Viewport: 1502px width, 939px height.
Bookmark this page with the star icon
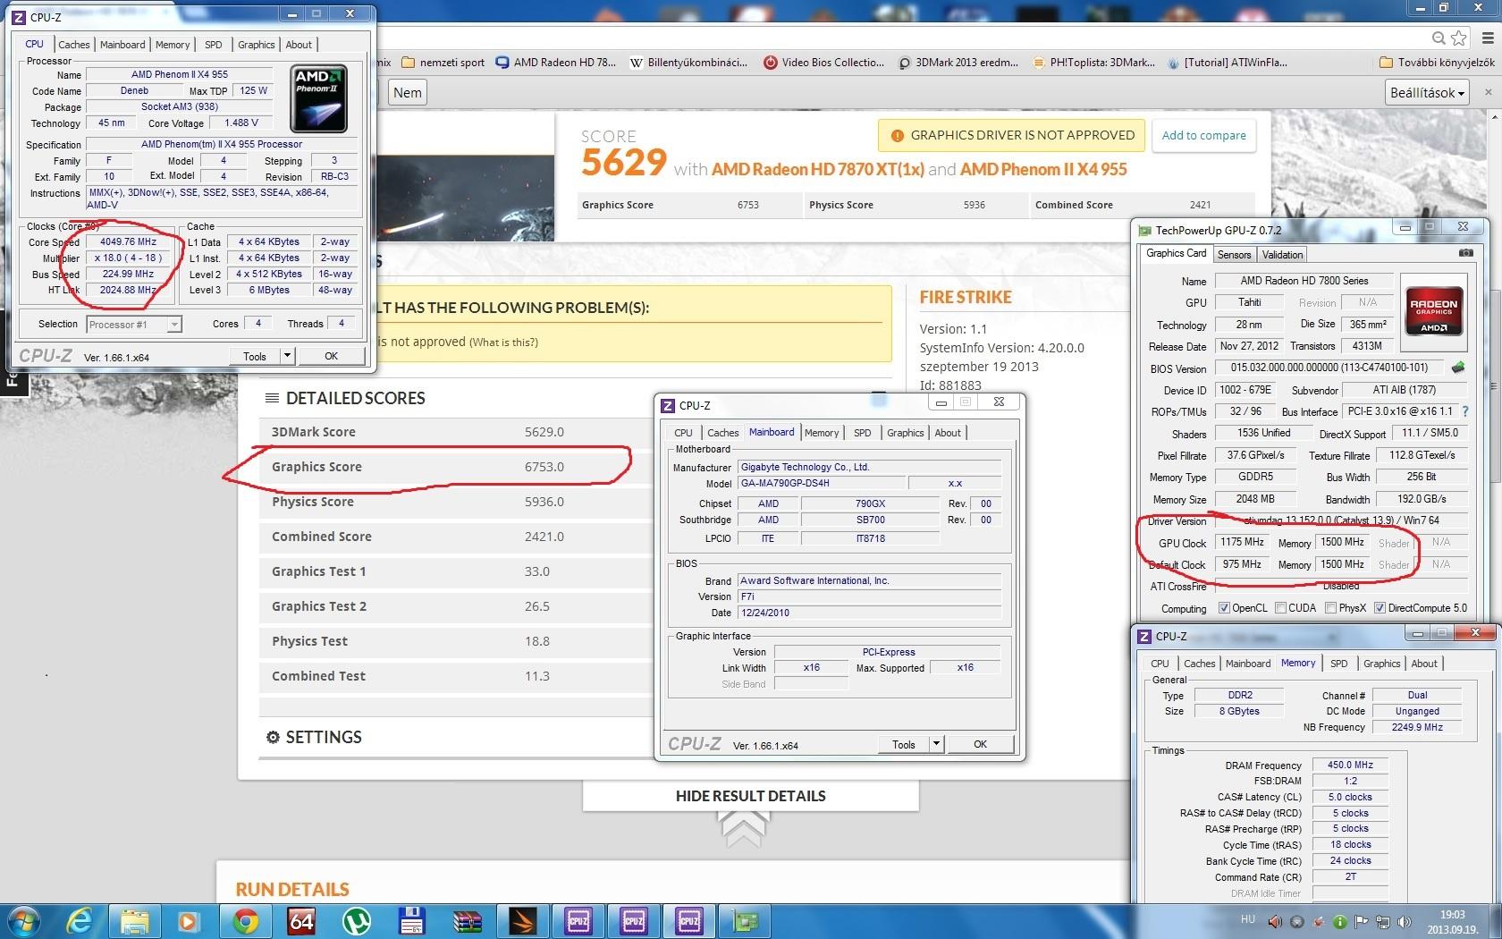point(1459,38)
